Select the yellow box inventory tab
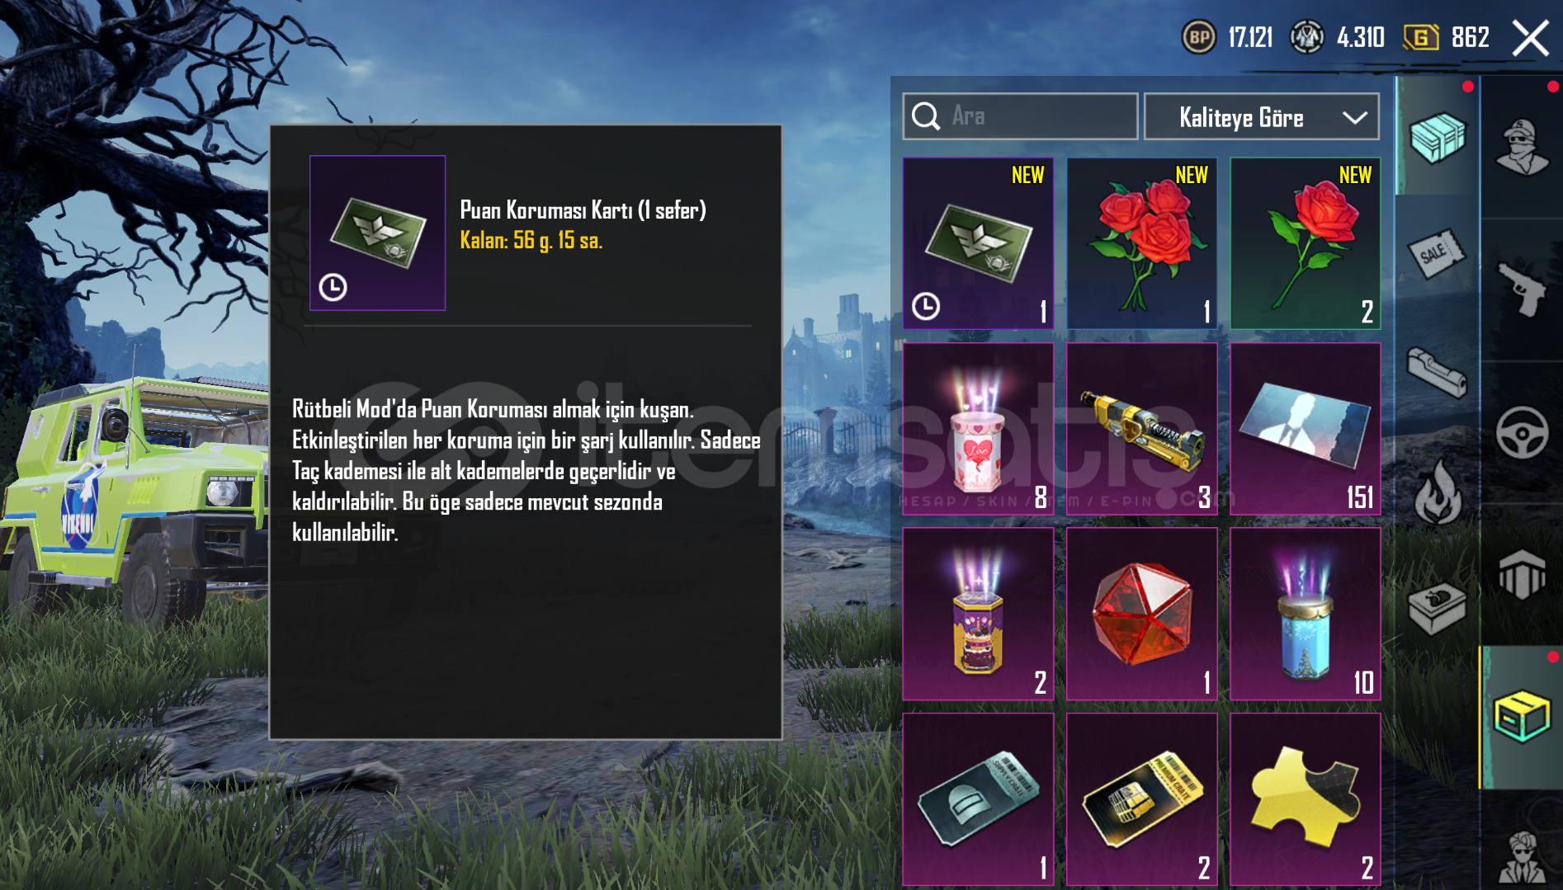The image size is (1563, 890). pos(1523,716)
